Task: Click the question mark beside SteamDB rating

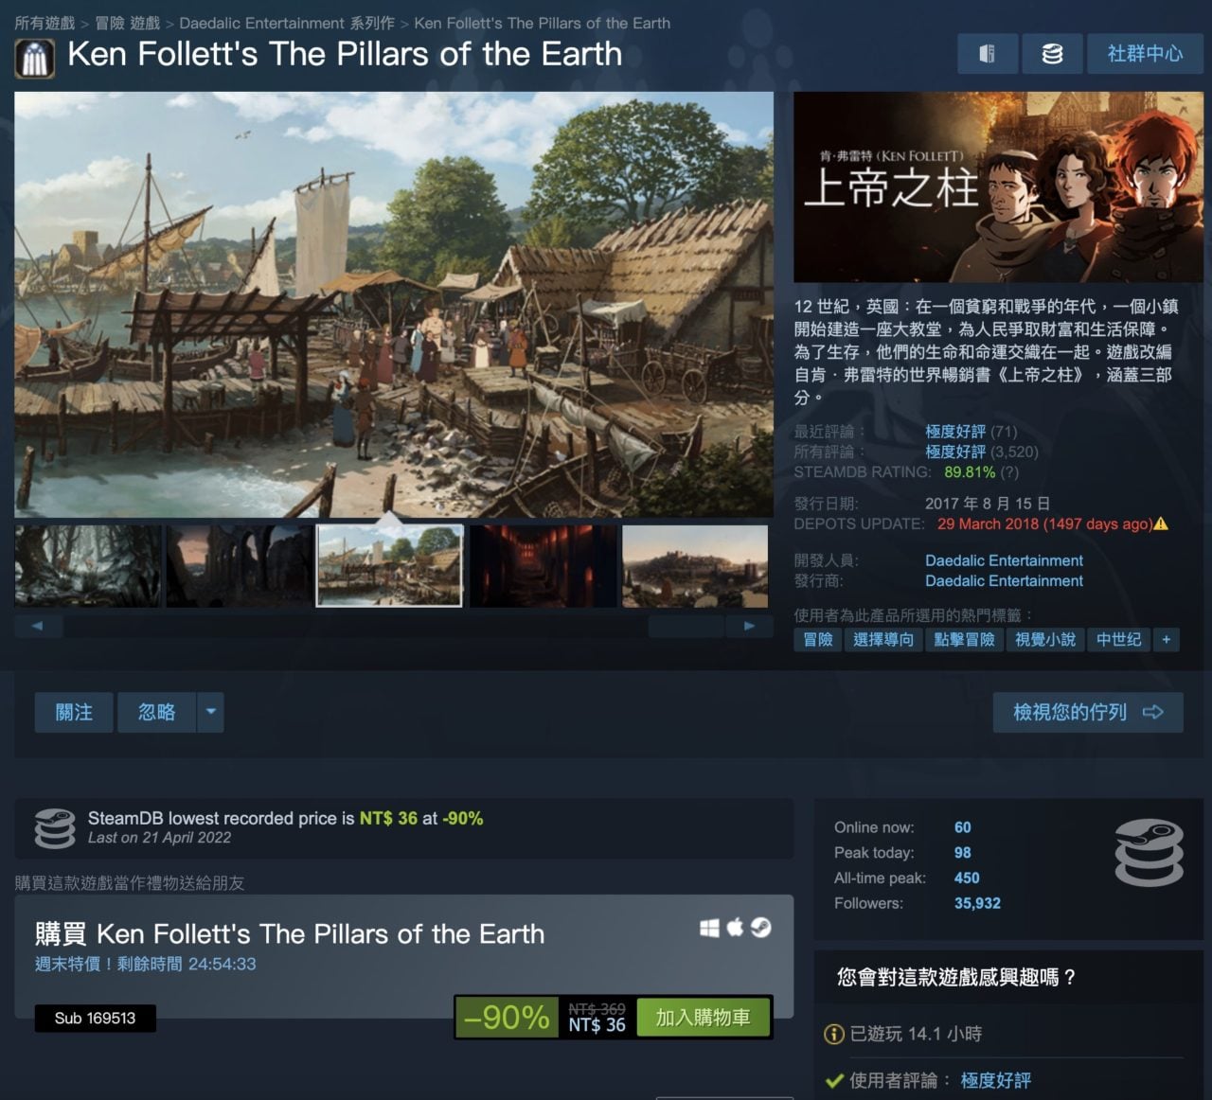Action: pos(1009,471)
